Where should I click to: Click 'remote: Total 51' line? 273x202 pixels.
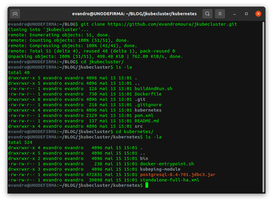[x=91, y=51]
